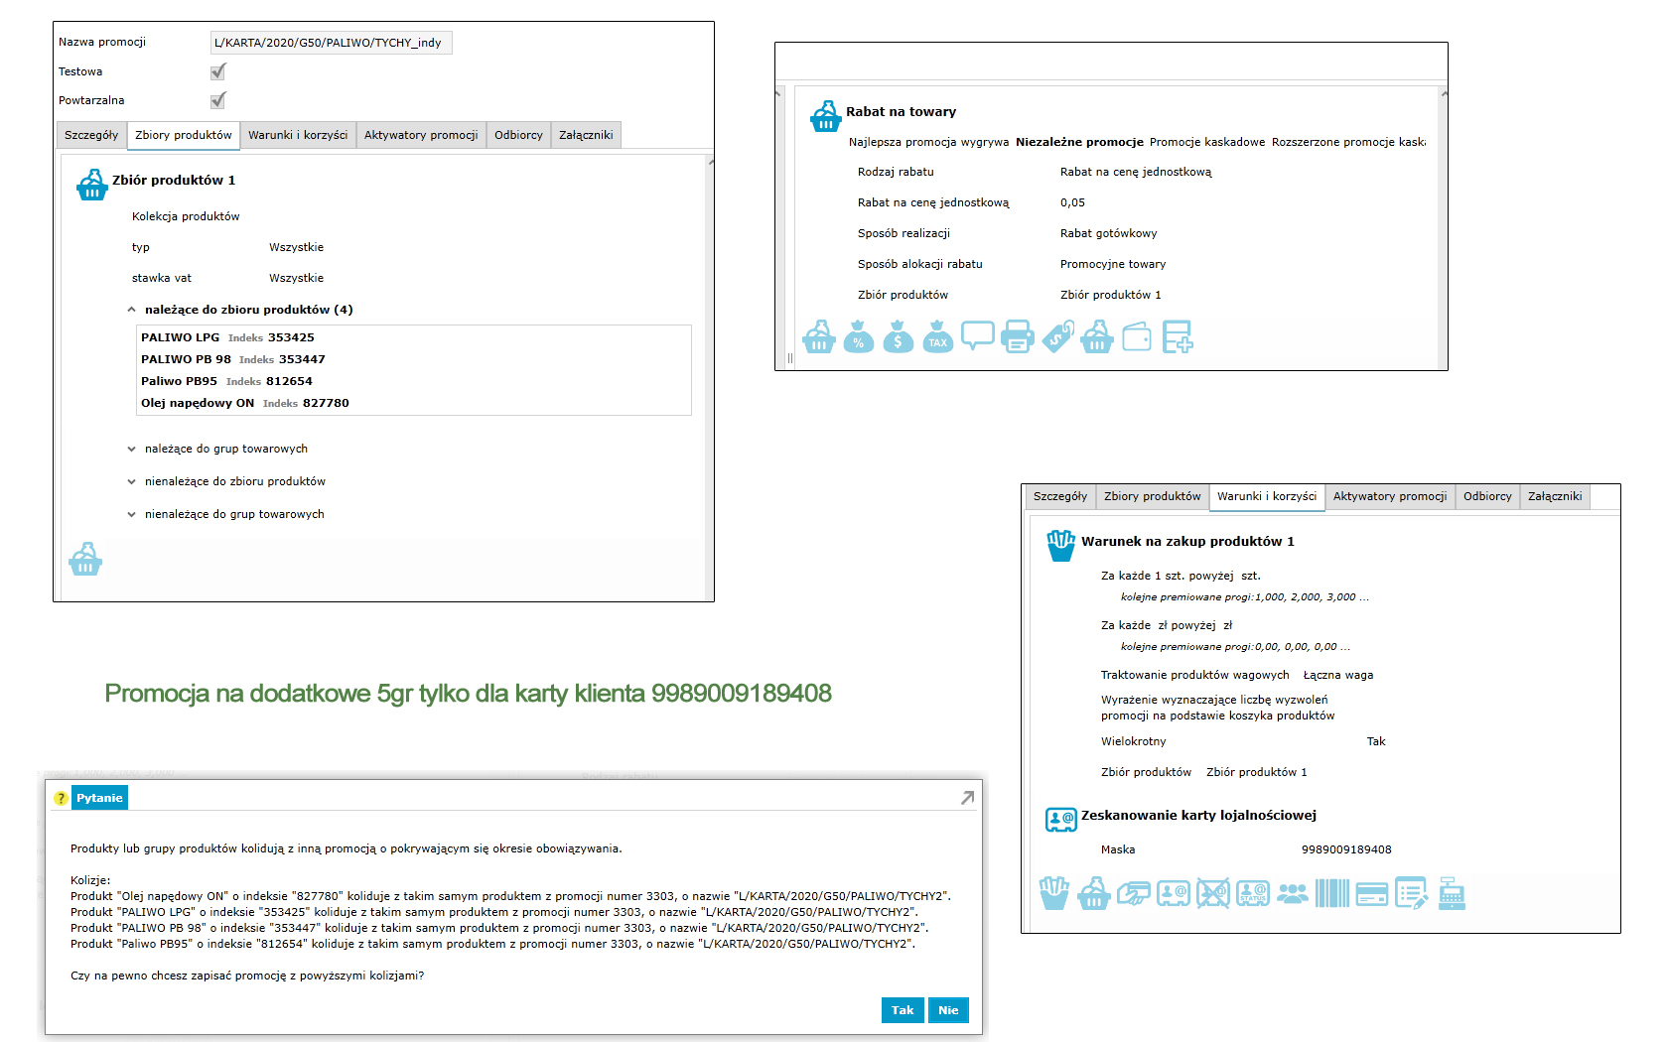
Task: Open Załączniki tab in the Warunek na zakup window
Action: pos(1555,496)
